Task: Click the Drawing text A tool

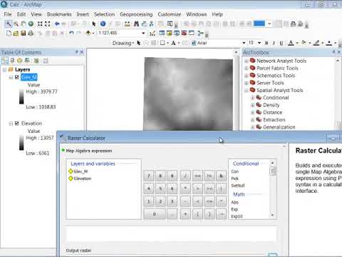Action: tap(173, 43)
